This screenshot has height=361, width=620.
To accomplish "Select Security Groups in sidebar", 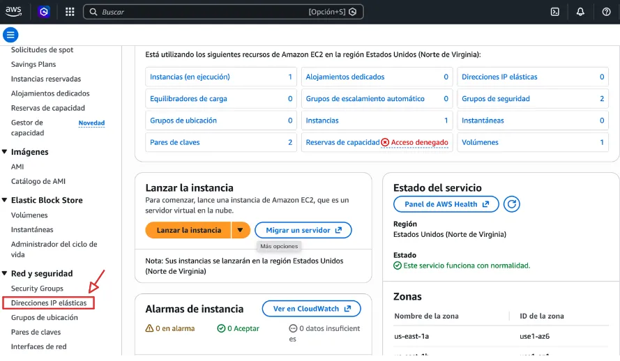I will (x=37, y=289).
